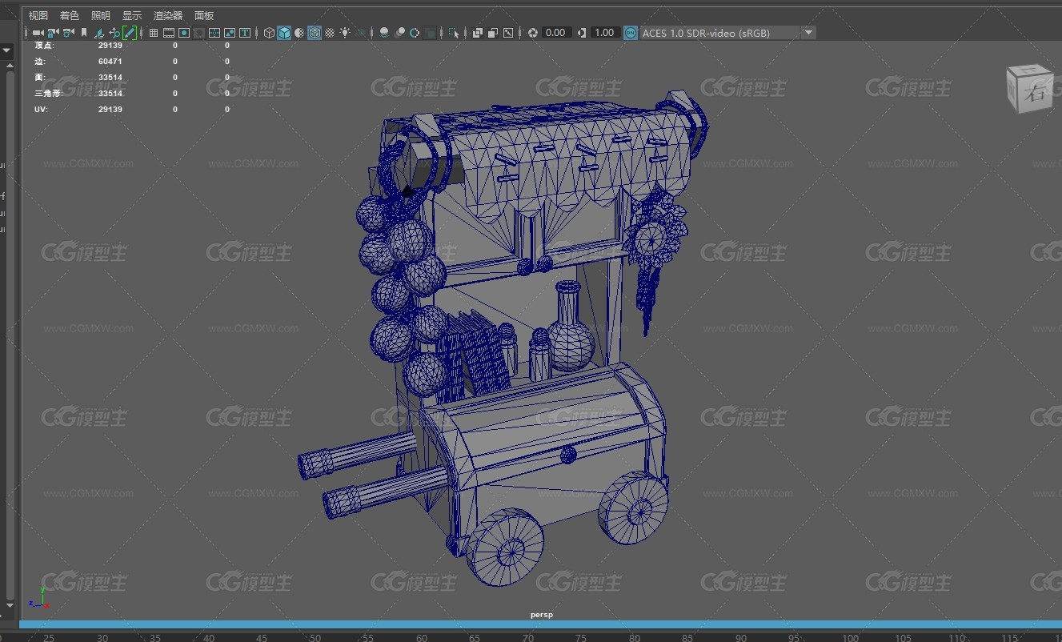1062x642 pixels.
Task: Open the 面板 menu
Action: [204, 15]
